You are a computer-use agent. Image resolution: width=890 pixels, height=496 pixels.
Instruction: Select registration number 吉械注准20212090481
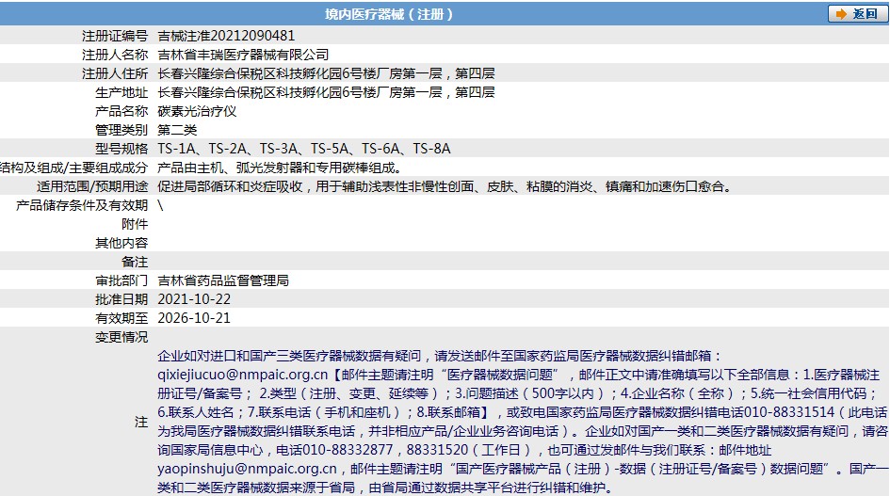click(x=226, y=36)
